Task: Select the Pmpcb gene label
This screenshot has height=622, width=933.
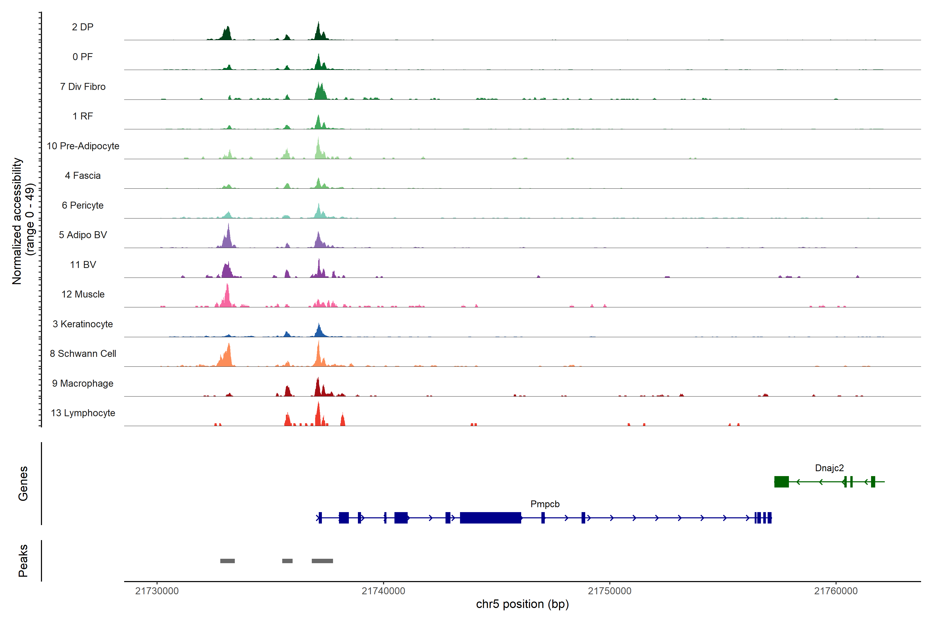Action: point(545,504)
